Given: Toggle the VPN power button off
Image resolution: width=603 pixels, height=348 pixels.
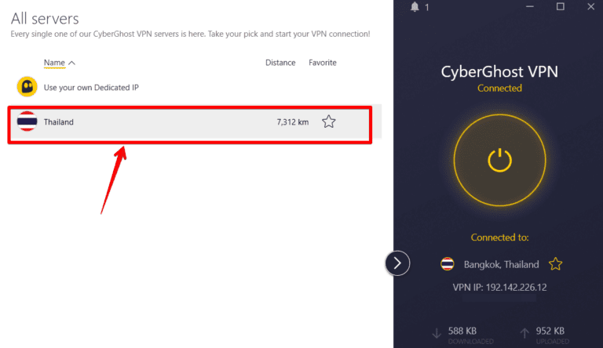Looking at the screenshot, I should [499, 160].
